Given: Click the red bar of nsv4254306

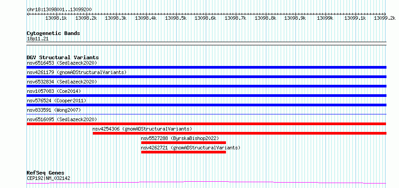Looking at the screenshot, I should tap(239, 133).
